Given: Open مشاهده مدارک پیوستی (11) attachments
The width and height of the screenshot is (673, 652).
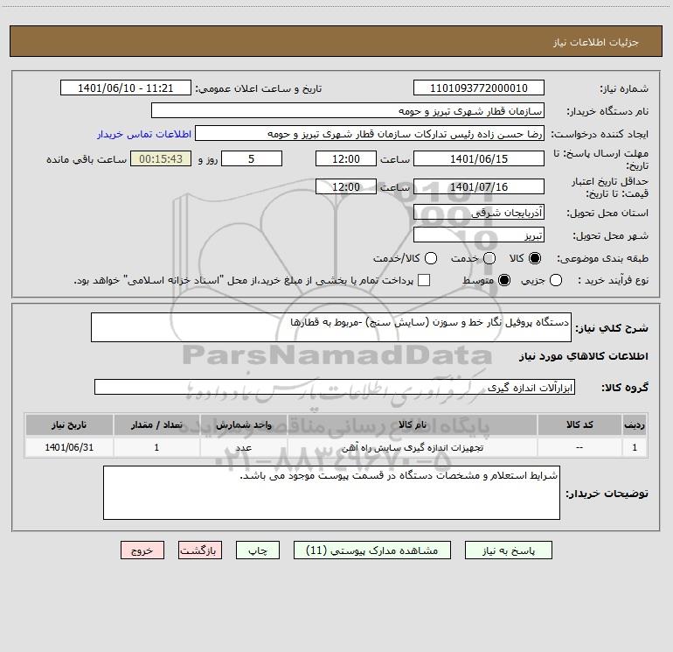Looking at the screenshot, I should (x=372, y=550).
